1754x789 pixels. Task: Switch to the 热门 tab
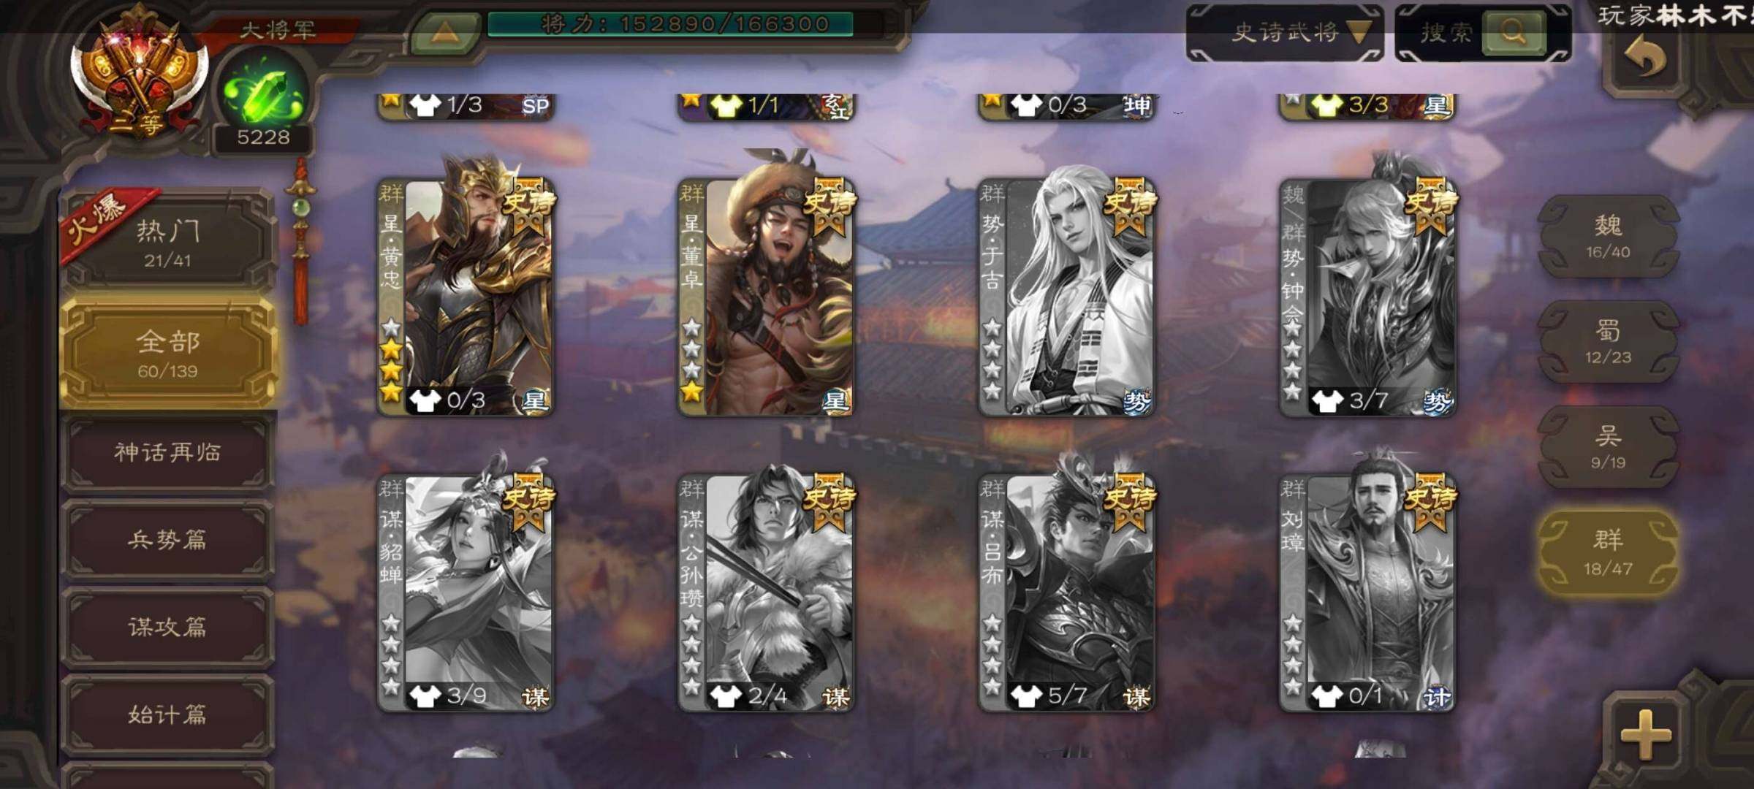coord(167,241)
